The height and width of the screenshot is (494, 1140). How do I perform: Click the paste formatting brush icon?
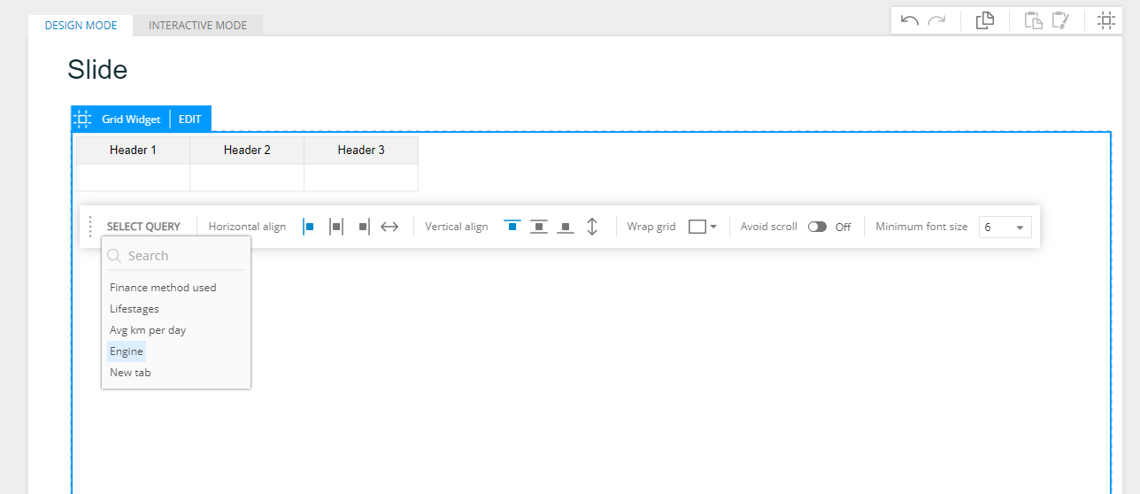click(x=1060, y=20)
